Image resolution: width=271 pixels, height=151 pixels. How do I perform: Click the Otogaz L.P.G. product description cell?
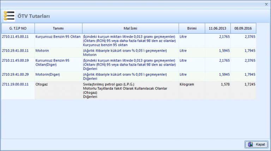[x=125, y=90]
